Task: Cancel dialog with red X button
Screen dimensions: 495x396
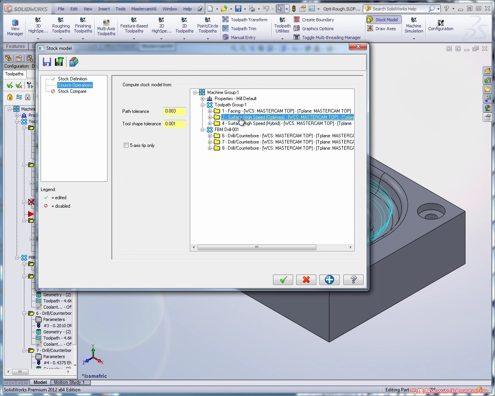Action: click(306, 280)
